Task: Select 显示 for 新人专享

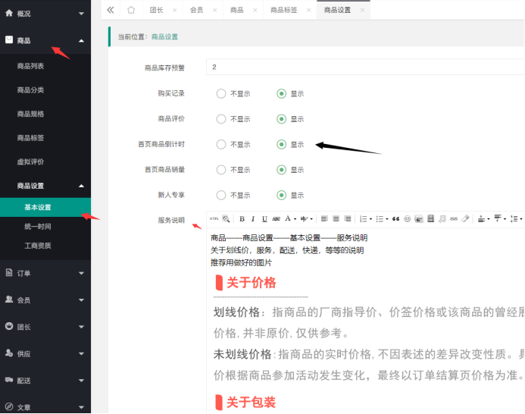Action: point(282,195)
